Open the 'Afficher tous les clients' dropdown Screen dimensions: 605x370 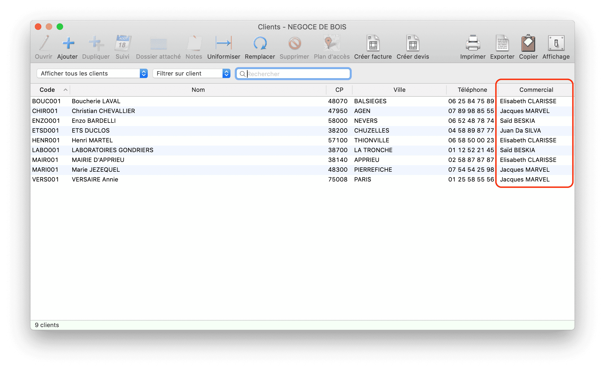(92, 73)
